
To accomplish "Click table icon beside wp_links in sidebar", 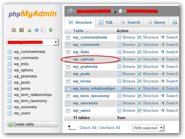I will click(x=10, y=64).
